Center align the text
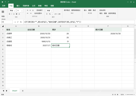136x96 pixels. [x=30, y=10]
